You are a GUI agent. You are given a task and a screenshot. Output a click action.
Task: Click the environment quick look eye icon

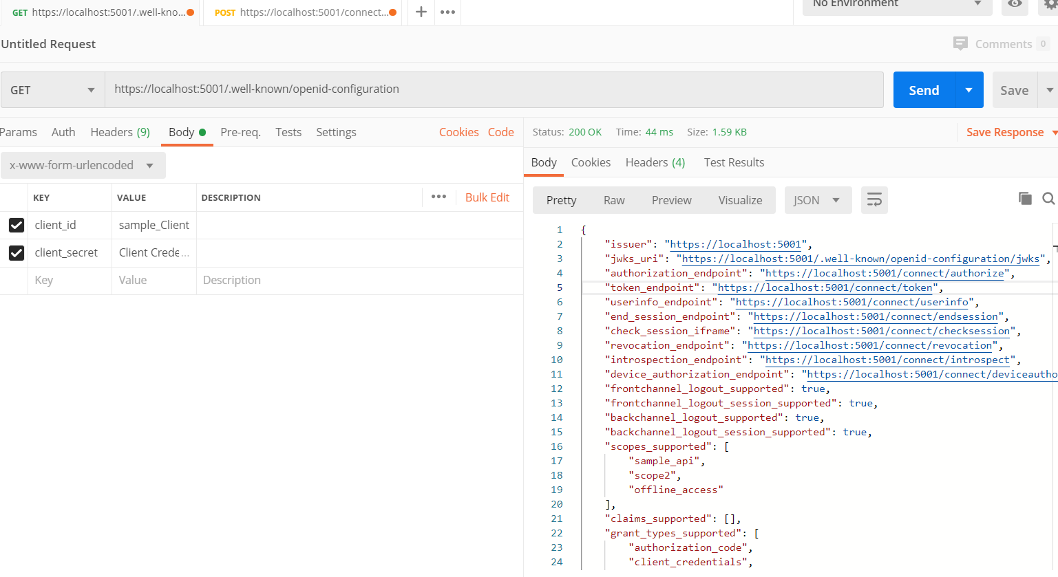(x=1015, y=4)
